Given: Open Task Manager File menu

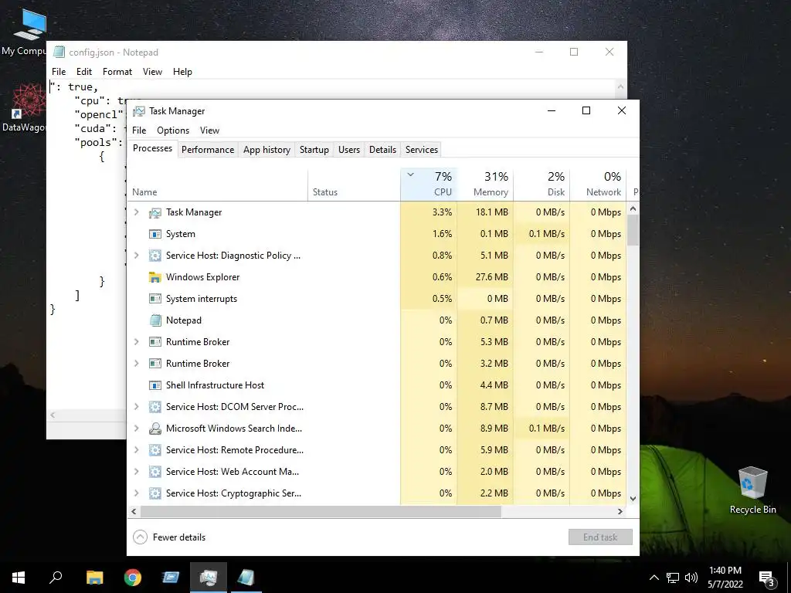Looking at the screenshot, I should click(139, 130).
